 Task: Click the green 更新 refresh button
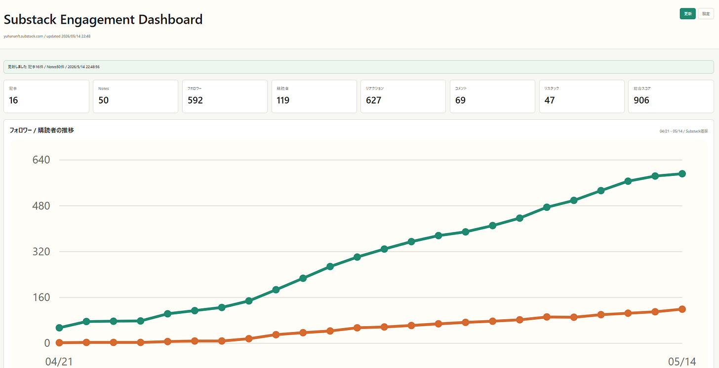pyautogui.click(x=687, y=14)
